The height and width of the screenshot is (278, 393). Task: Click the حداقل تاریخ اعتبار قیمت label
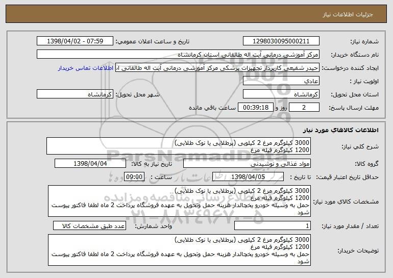tap(347, 177)
